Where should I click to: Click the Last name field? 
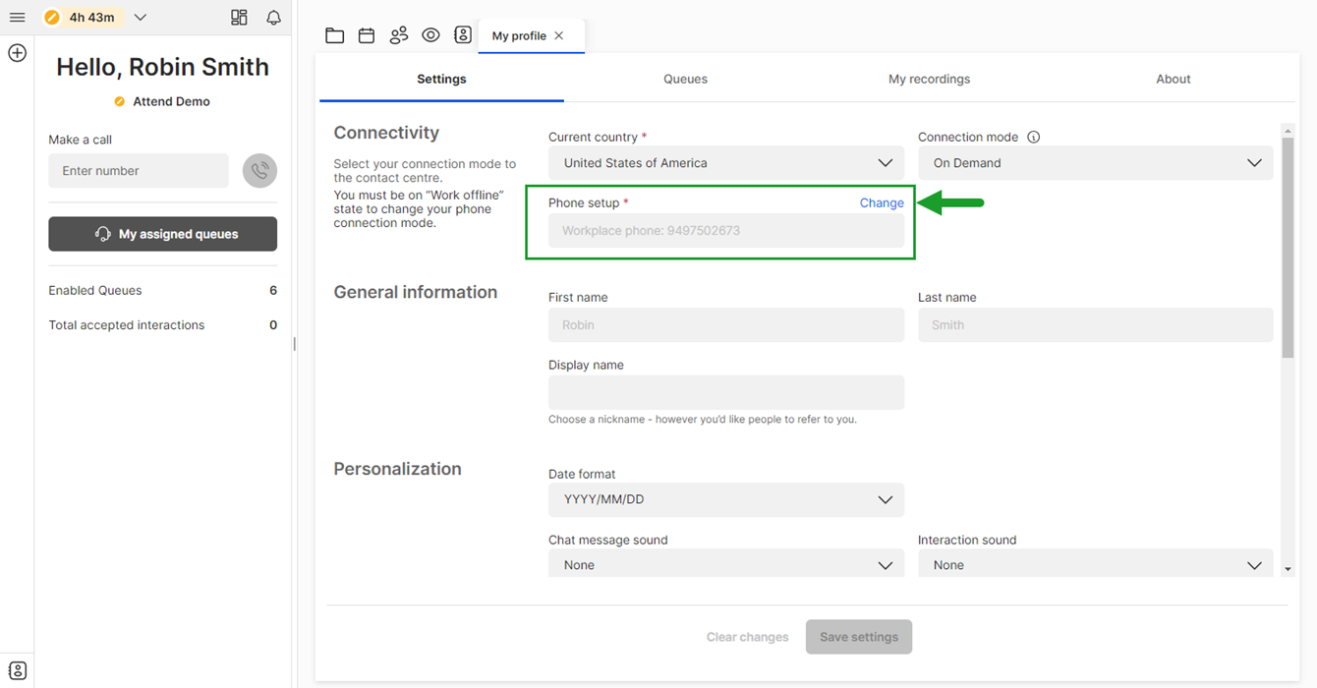coord(1096,325)
